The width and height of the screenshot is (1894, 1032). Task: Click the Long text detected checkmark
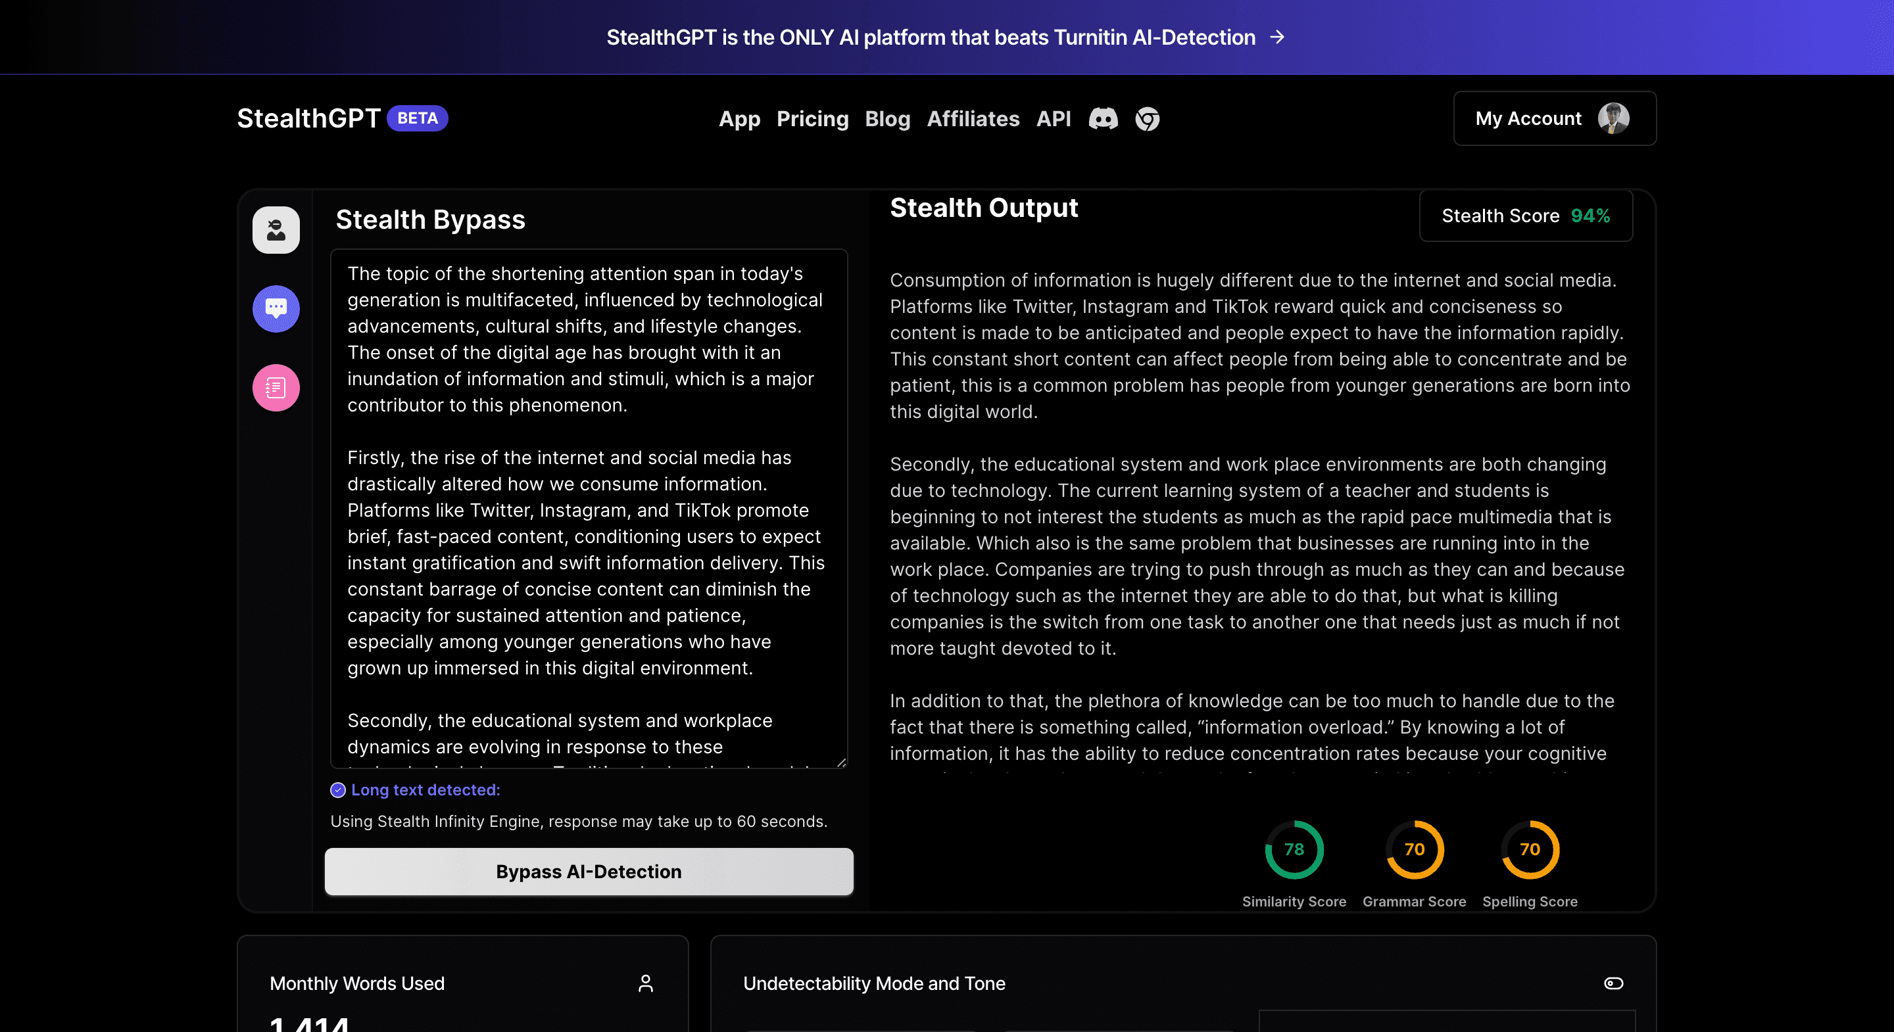tap(337, 790)
